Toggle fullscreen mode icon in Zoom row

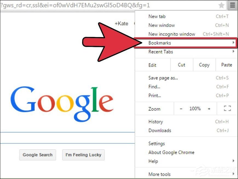[227, 109]
